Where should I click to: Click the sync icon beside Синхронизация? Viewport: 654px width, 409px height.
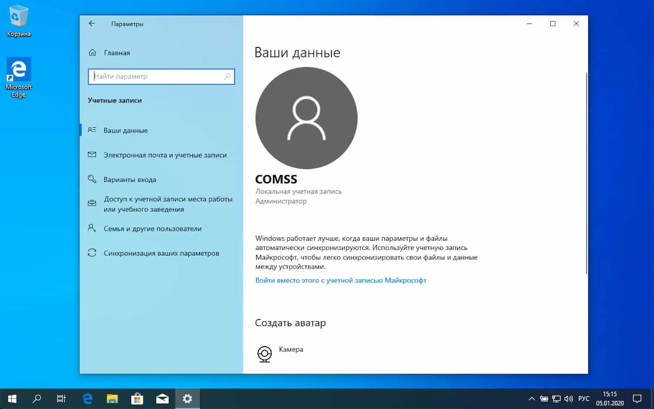point(92,252)
